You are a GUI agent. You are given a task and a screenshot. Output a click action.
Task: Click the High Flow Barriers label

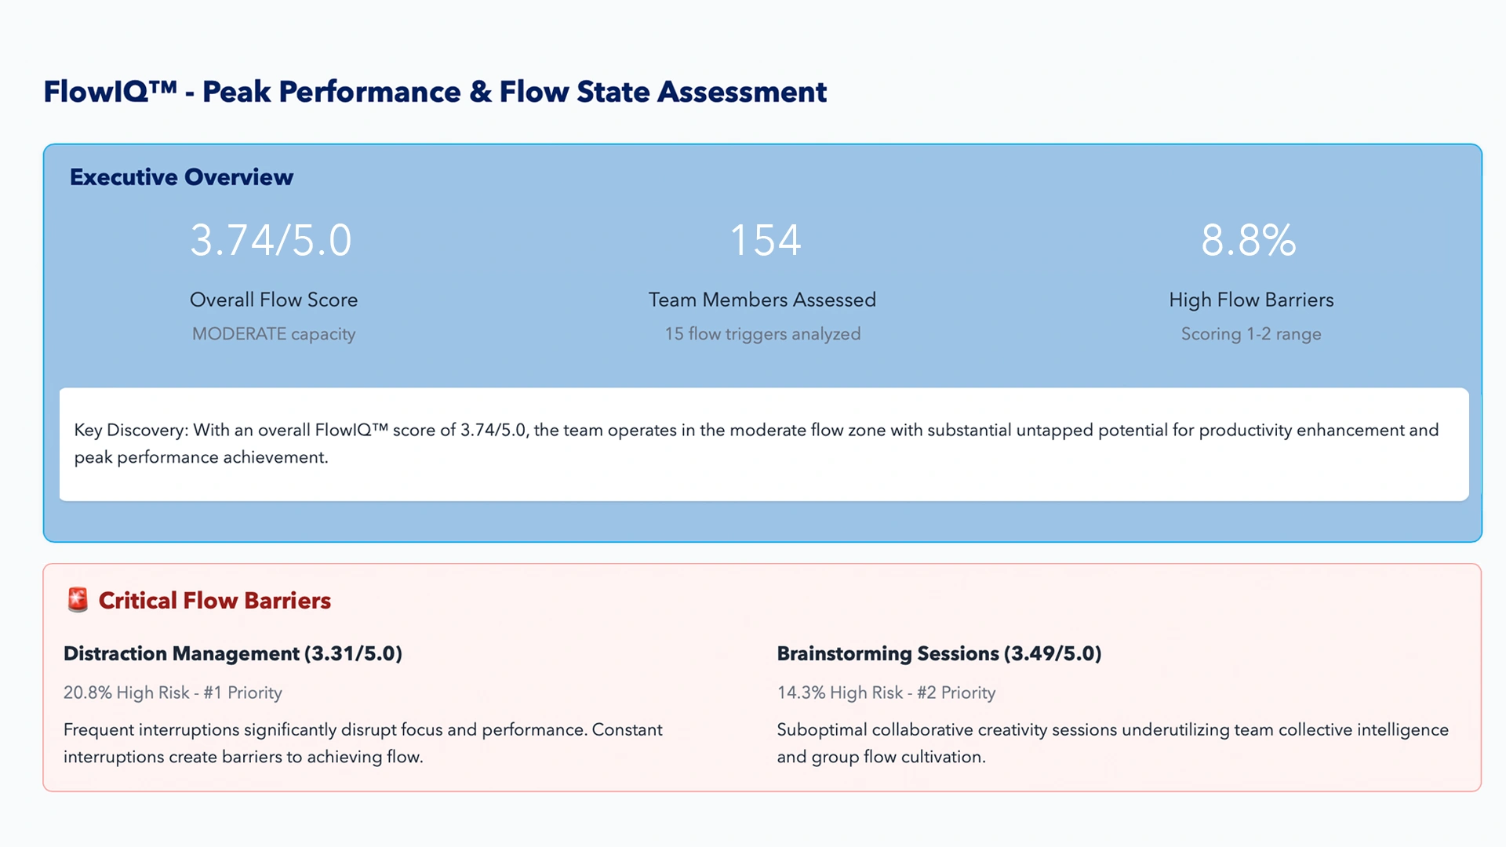[1250, 300]
